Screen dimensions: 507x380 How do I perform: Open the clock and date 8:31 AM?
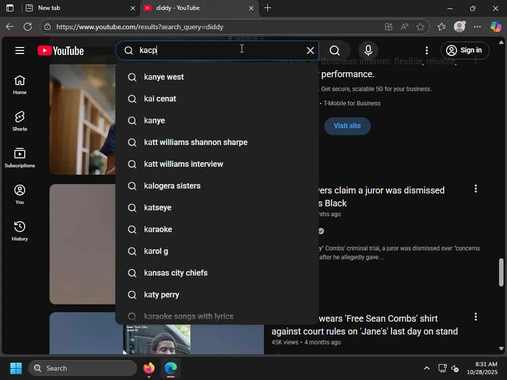click(482, 368)
